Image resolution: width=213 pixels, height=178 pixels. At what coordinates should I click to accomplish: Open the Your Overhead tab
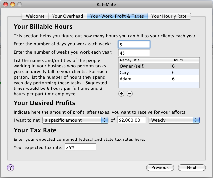point(67,16)
